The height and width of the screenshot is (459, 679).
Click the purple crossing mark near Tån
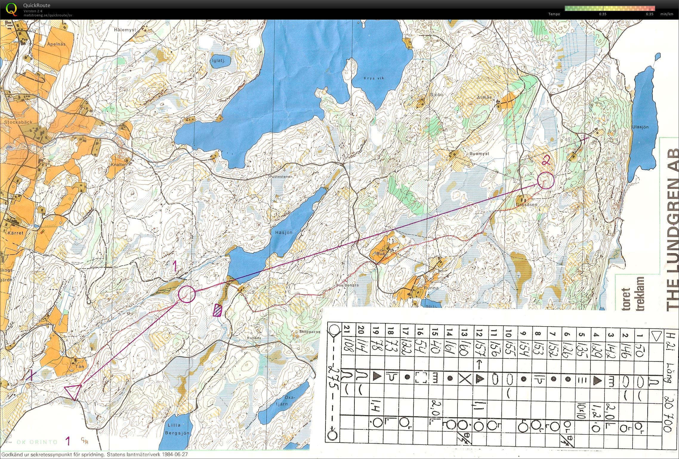click(x=31, y=376)
